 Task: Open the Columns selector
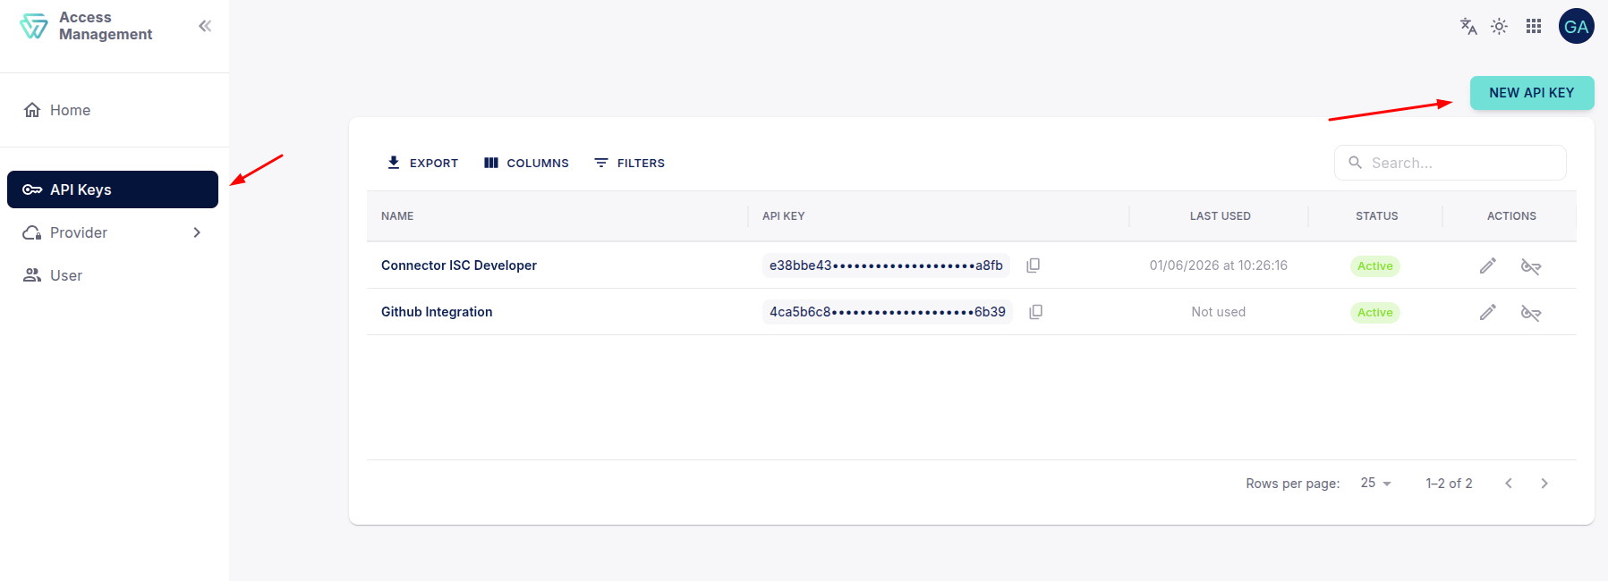pyautogui.click(x=526, y=163)
